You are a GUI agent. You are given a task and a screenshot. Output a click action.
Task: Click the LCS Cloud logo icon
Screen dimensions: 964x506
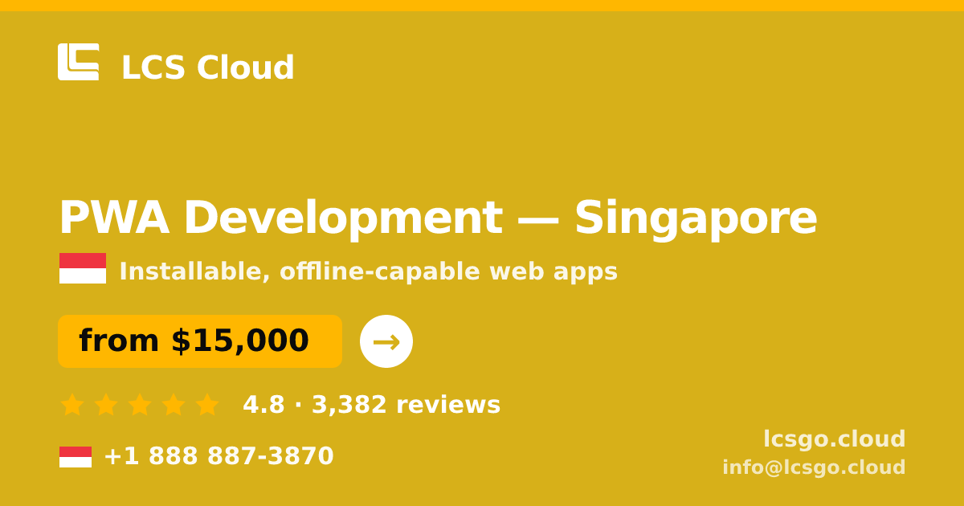pos(79,62)
